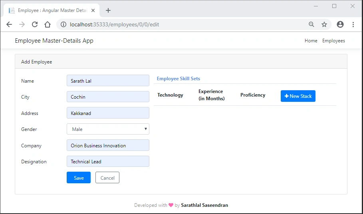Click the page favicon on the tab
The height and width of the screenshot is (214, 363).
pyautogui.click(x=12, y=10)
